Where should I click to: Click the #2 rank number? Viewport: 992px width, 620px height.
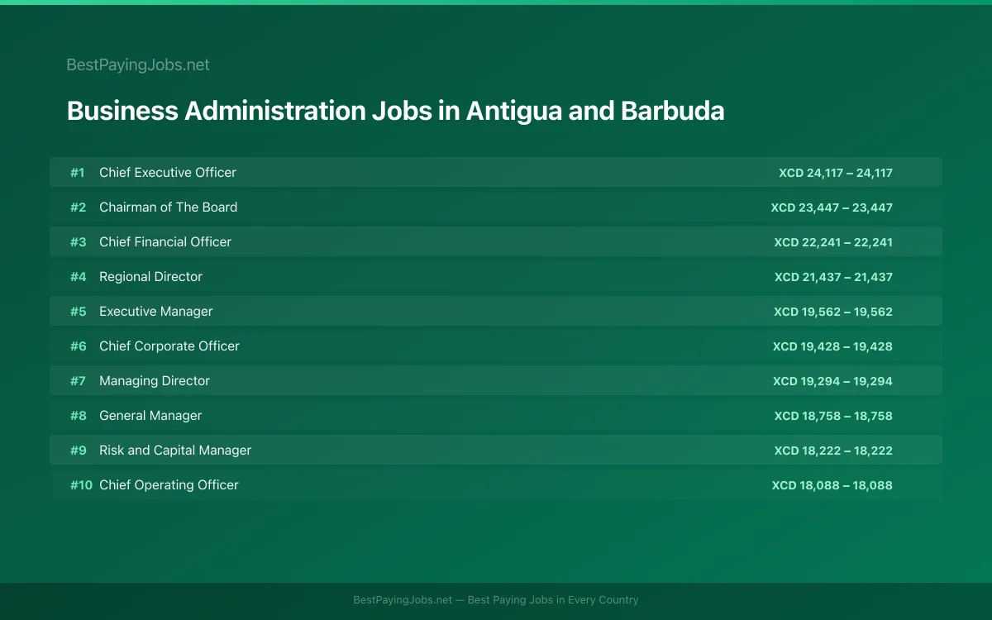click(x=78, y=207)
